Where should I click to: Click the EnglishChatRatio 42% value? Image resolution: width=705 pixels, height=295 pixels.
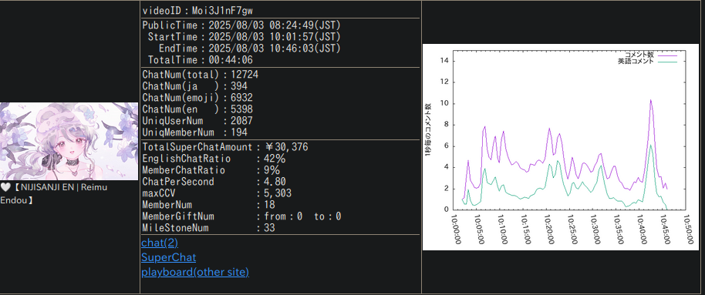click(275, 159)
